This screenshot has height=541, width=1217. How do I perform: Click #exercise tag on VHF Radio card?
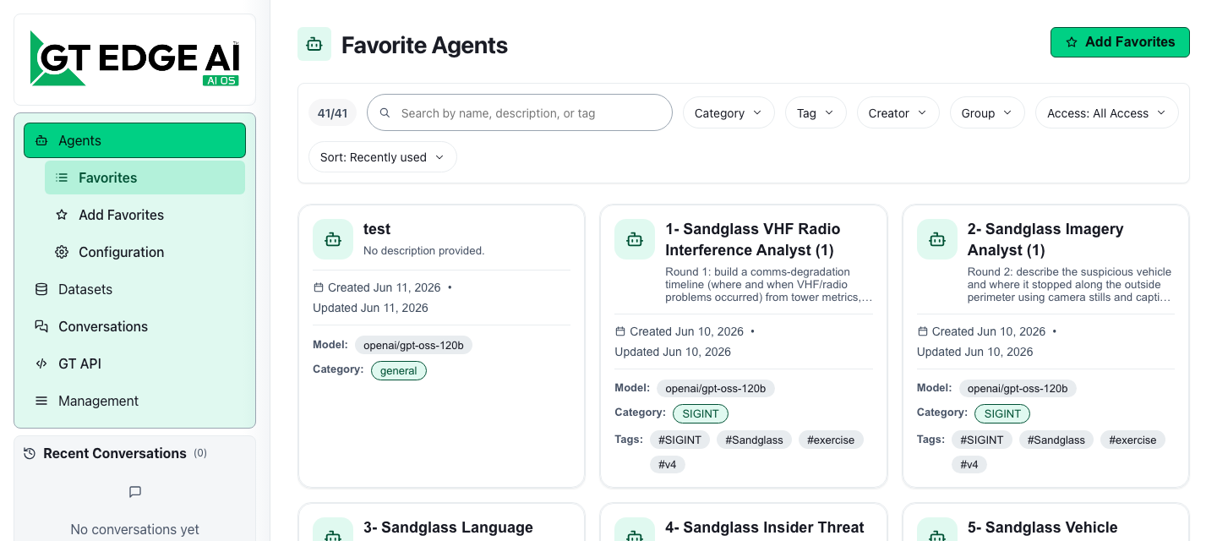point(831,440)
